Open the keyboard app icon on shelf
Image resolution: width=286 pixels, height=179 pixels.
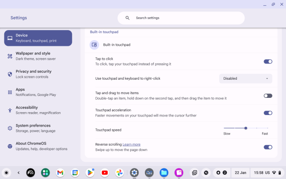click(149, 173)
